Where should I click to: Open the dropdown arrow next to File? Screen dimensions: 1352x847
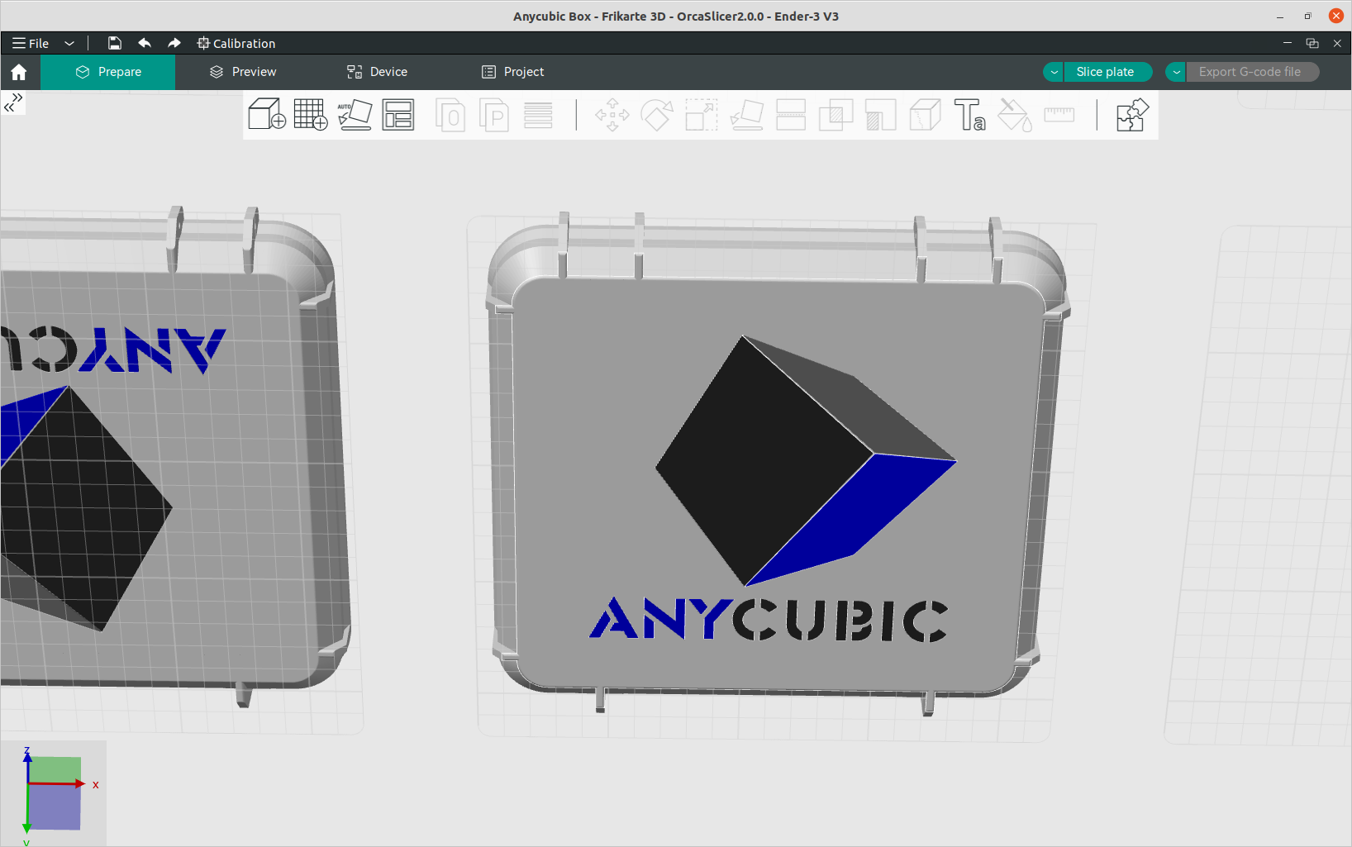click(69, 43)
